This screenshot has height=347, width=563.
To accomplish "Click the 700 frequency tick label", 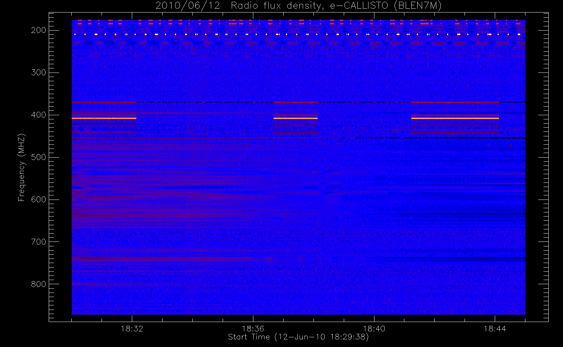I will click(39, 242).
